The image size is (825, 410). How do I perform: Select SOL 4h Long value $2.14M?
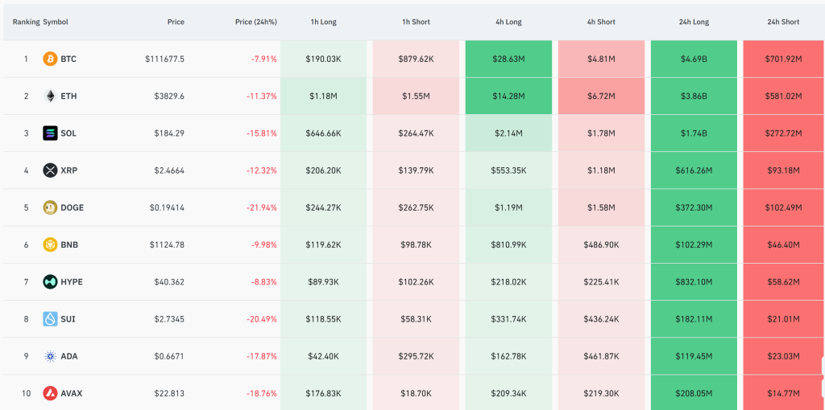[x=508, y=133]
